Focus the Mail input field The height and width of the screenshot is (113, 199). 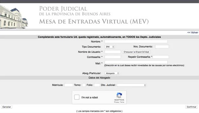[136, 62]
